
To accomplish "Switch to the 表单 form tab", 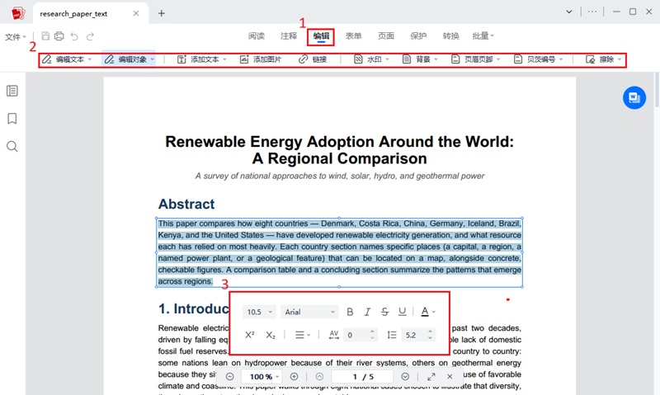I will (354, 35).
